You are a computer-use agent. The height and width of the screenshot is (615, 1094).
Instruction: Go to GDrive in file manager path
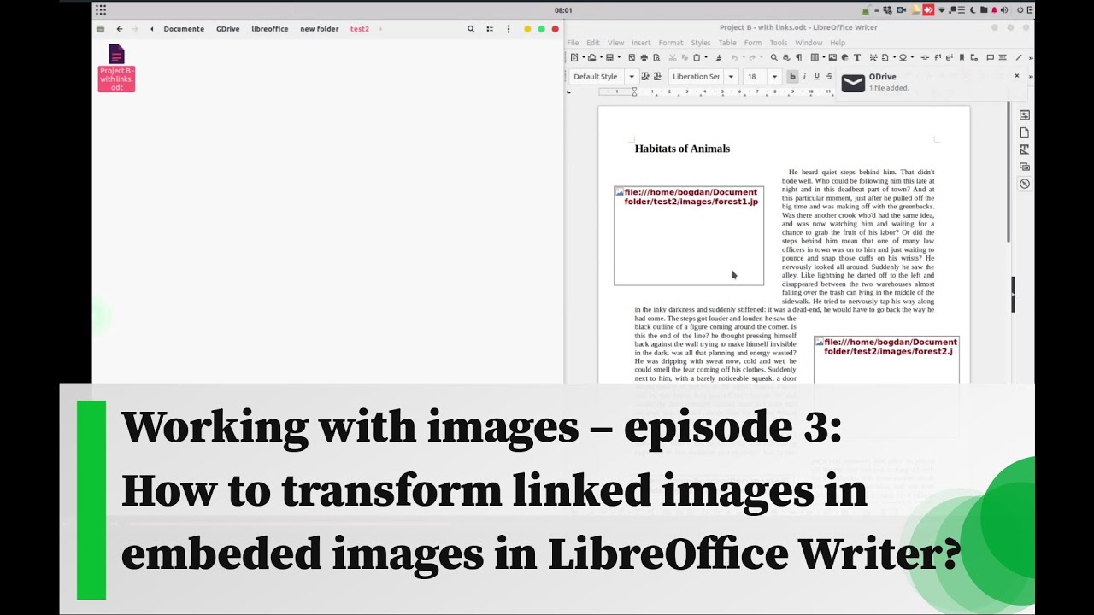(x=227, y=29)
